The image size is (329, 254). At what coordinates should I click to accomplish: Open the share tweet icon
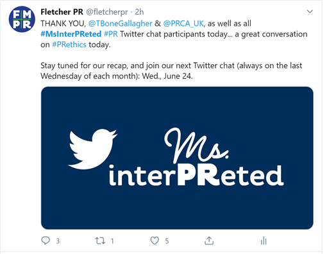point(209,241)
